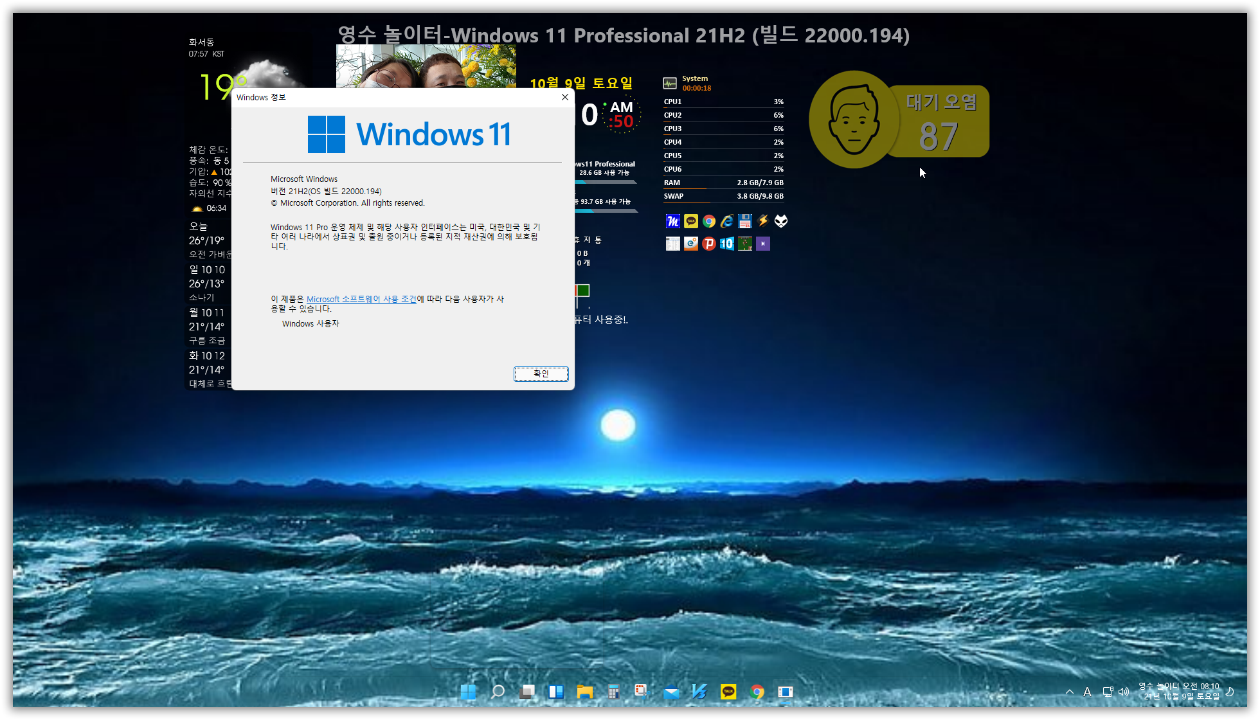Open Task View on the taskbar
This screenshot has width=1260, height=720.
point(526,692)
